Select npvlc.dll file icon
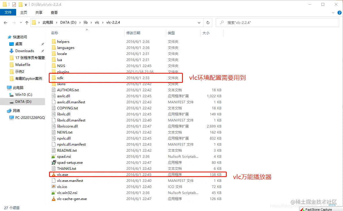 54,138
